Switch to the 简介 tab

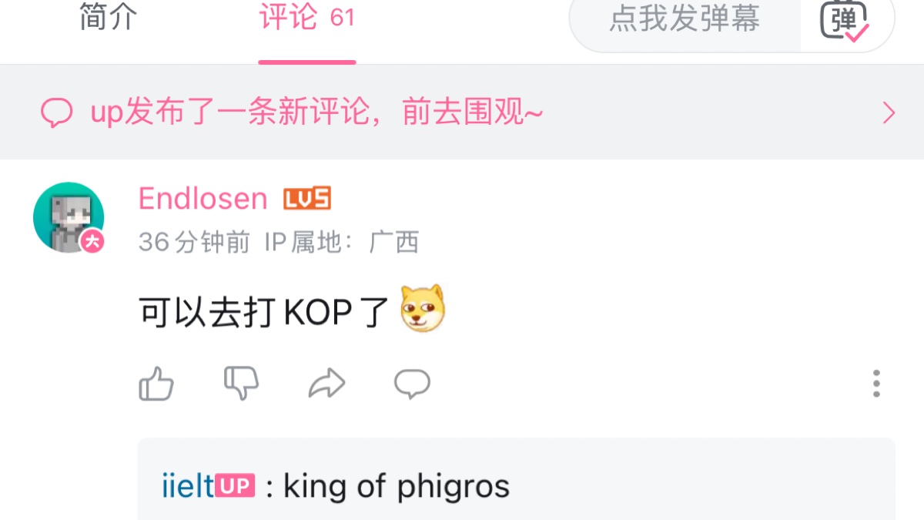109,17
